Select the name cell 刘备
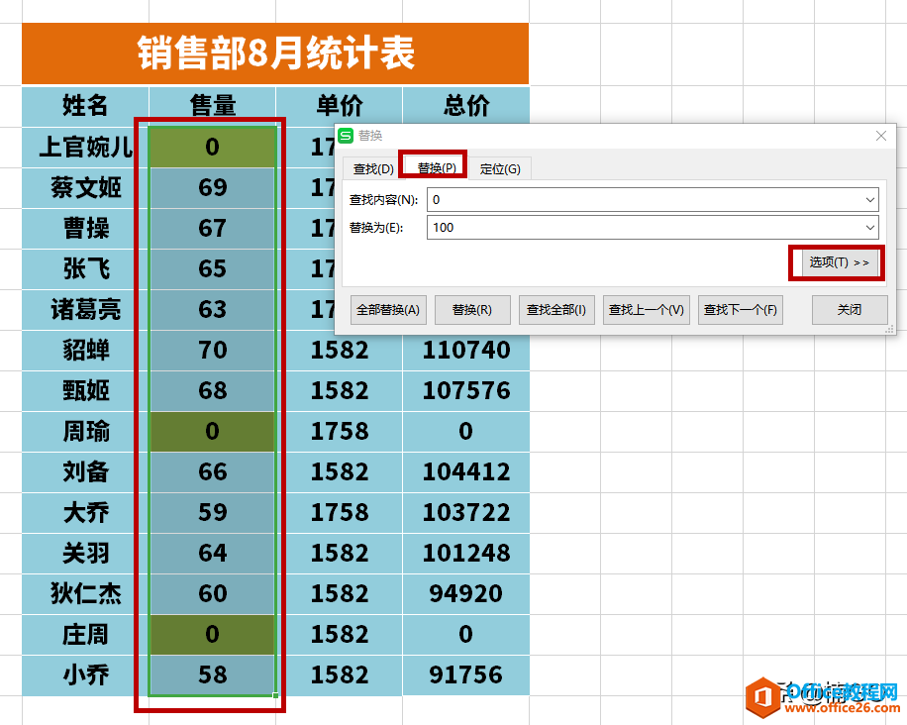The image size is (907, 725). (x=85, y=471)
